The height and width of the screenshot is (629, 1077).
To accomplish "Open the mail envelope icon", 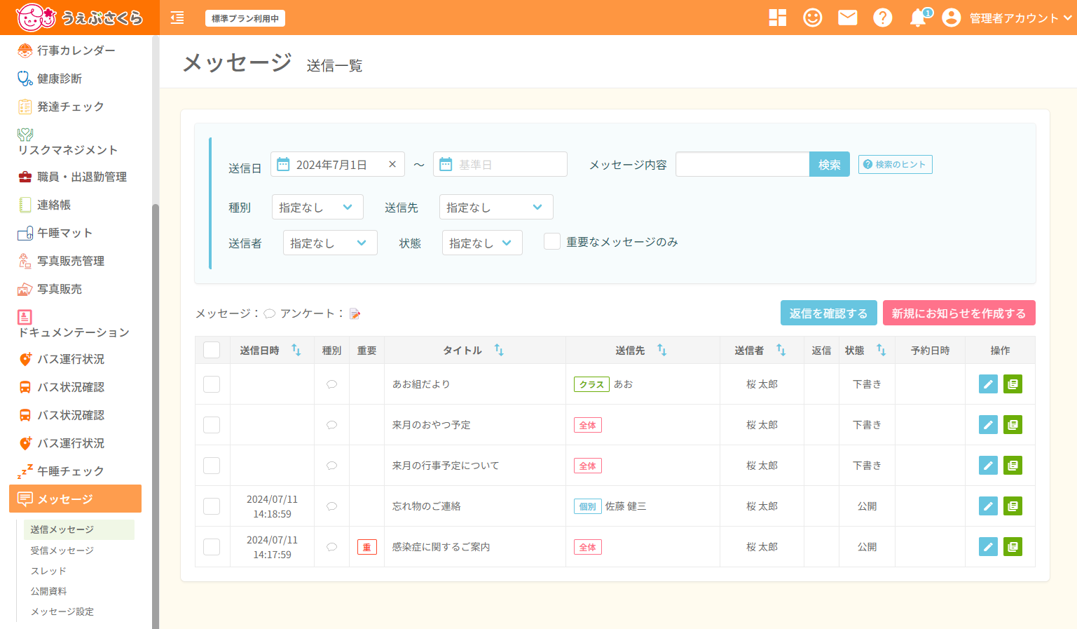I will point(848,18).
